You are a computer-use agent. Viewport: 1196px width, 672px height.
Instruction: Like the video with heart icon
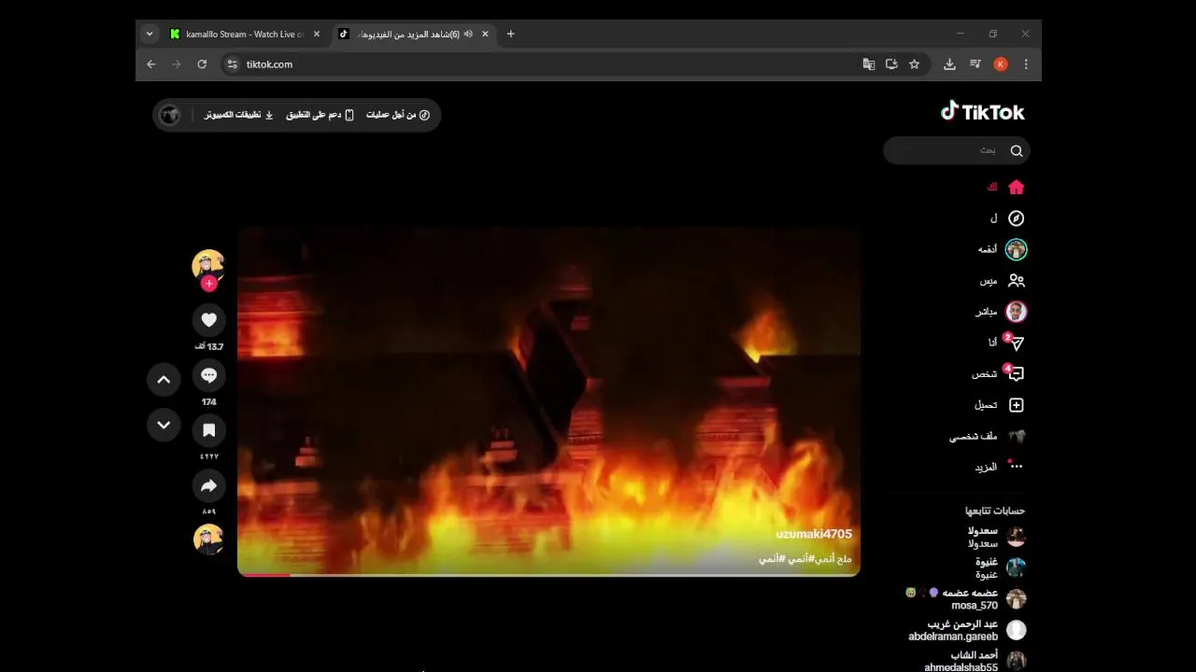(209, 320)
